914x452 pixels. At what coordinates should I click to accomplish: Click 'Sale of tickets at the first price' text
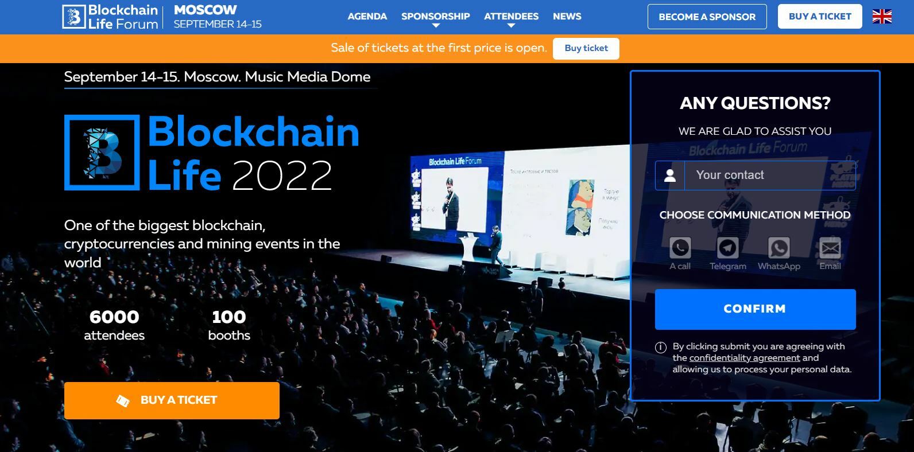click(x=439, y=48)
